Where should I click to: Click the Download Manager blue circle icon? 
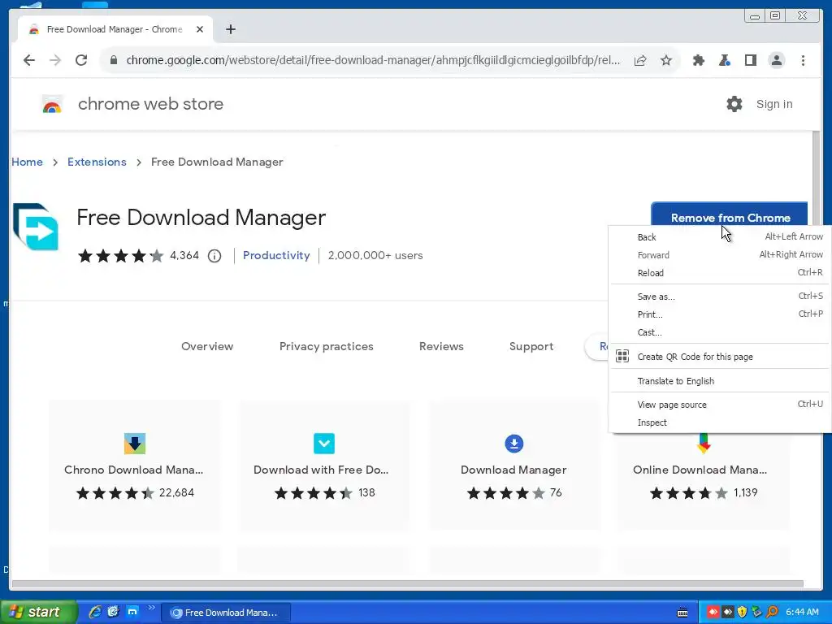tap(514, 444)
